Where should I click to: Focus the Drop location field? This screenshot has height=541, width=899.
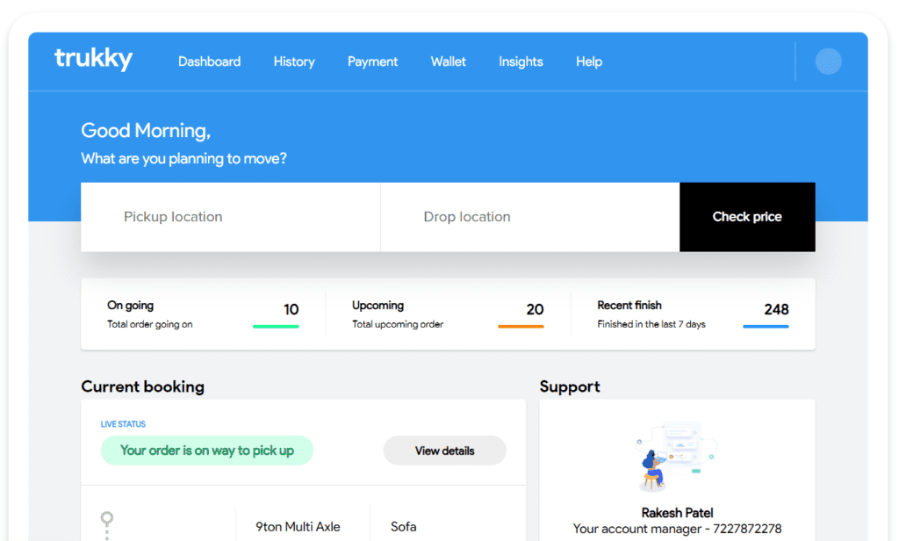pos(529,217)
